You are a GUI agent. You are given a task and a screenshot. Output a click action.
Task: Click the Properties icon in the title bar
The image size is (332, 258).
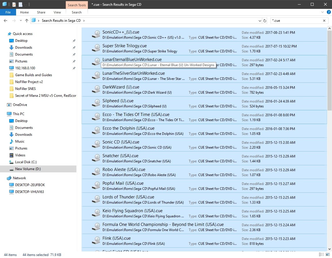click(x=14, y=4)
